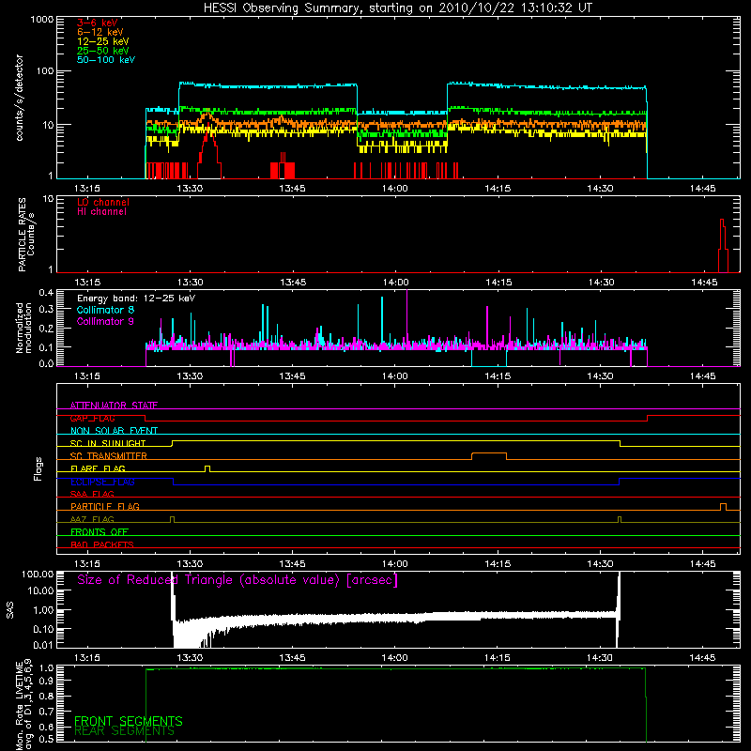The image size is (751, 751).
Task: Click the FRONTS_OFF flag label
Action: point(100,532)
